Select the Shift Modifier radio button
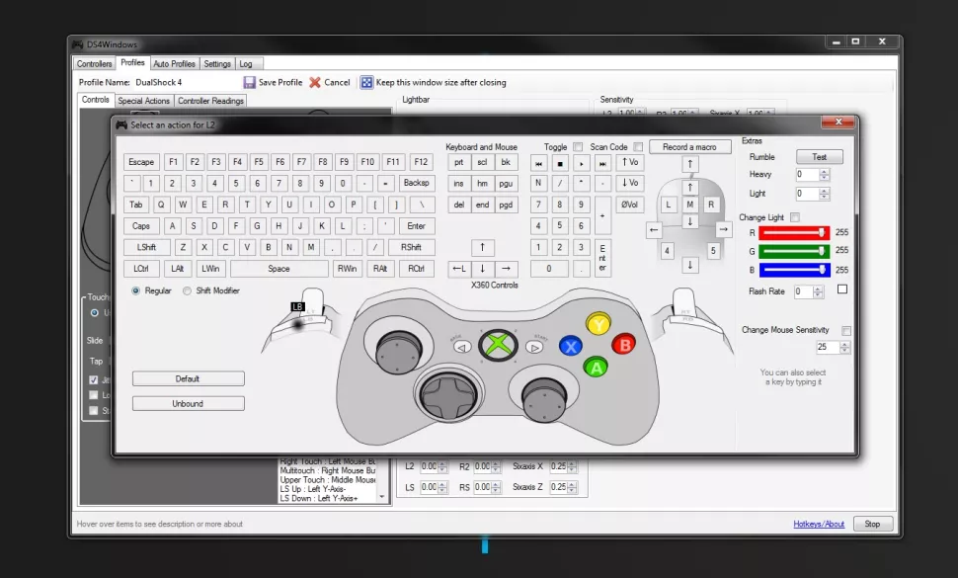This screenshot has width=958, height=578. click(187, 290)
